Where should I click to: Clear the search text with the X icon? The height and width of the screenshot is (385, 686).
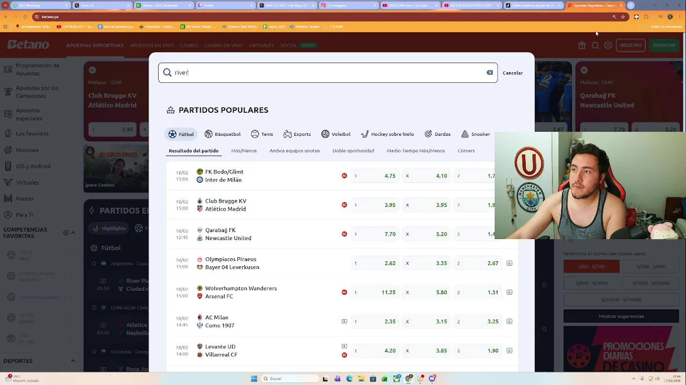(489, 73)
